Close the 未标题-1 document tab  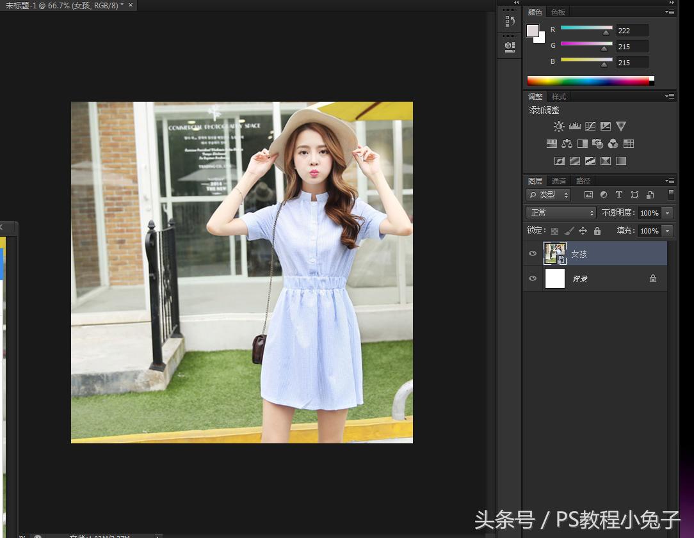point(131,5)
